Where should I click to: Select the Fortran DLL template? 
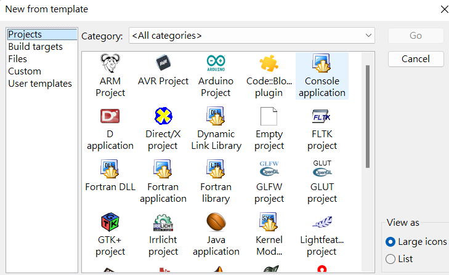click(x=110, y=175)
